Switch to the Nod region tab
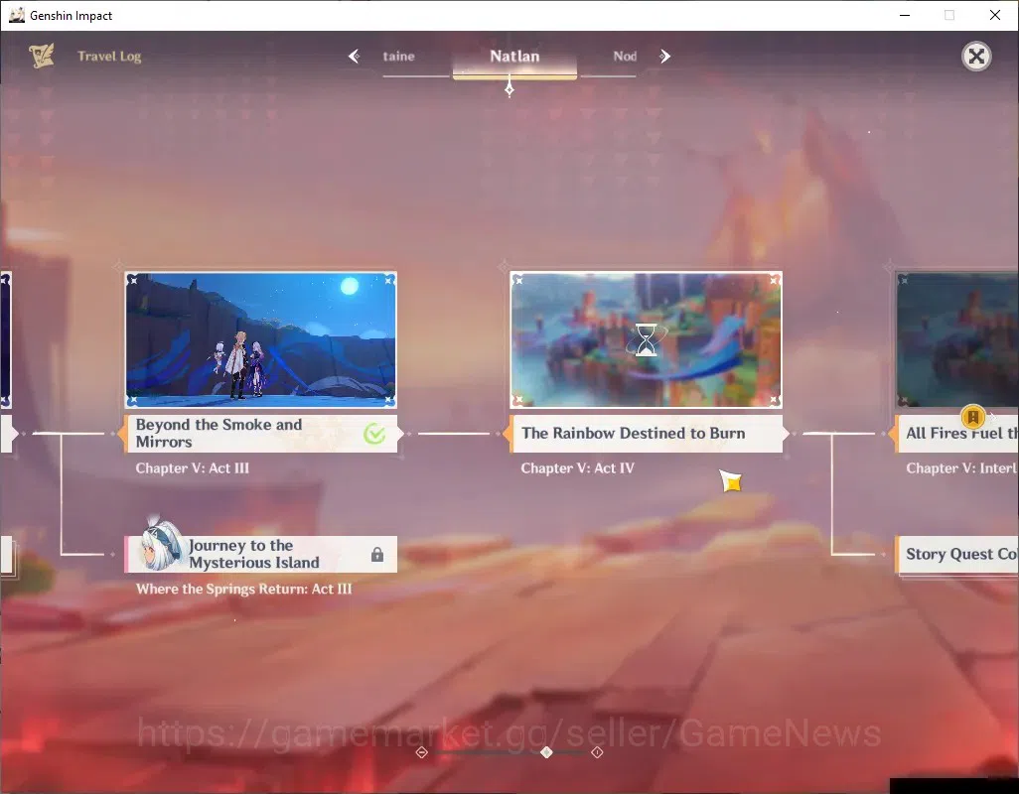 [x=625, y=57]
